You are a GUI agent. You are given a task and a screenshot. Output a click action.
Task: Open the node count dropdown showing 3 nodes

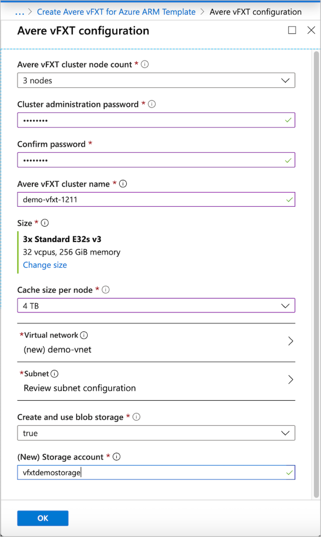coord(156,80)
